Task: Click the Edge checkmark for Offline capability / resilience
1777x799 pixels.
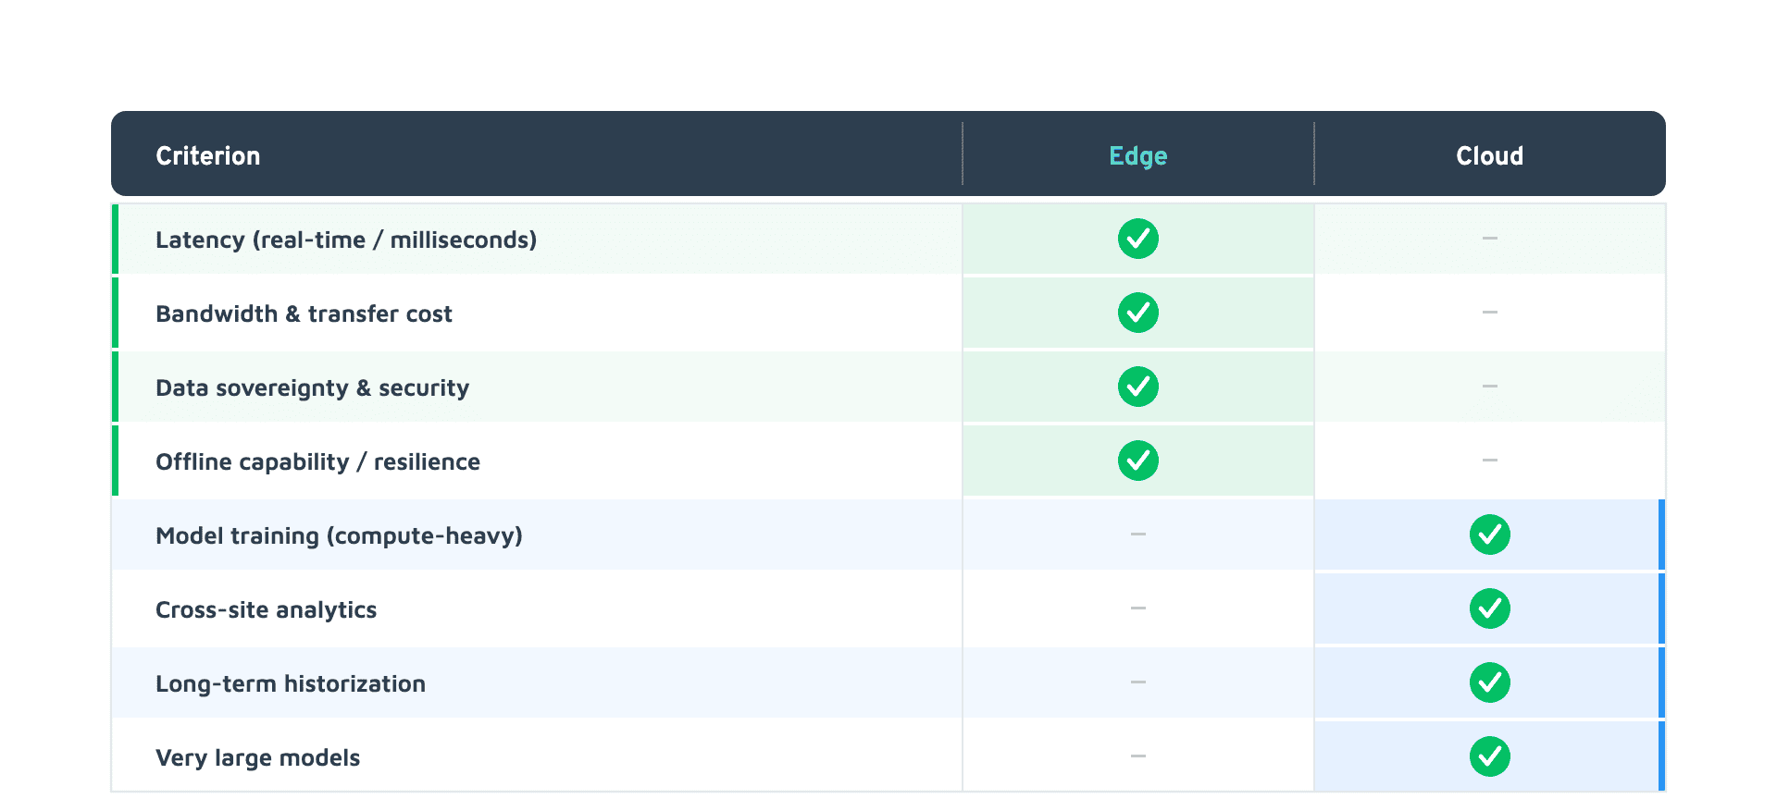Action: (1138, 461)
